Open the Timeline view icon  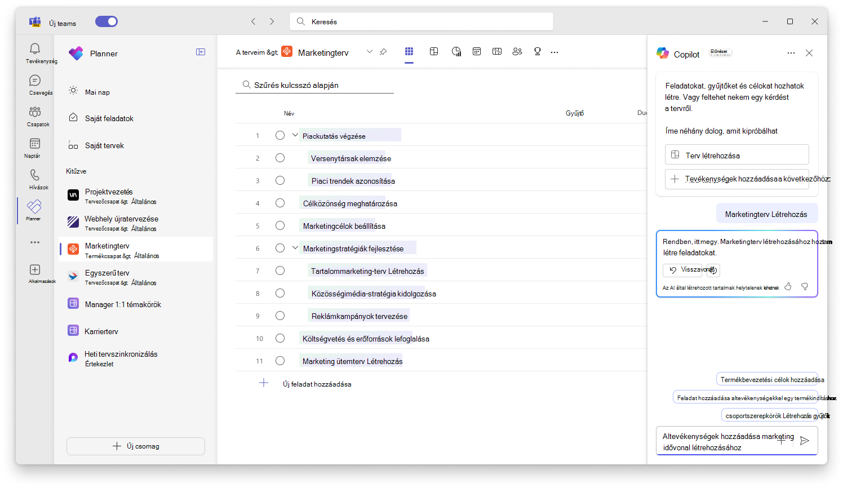tap(497, 51)
